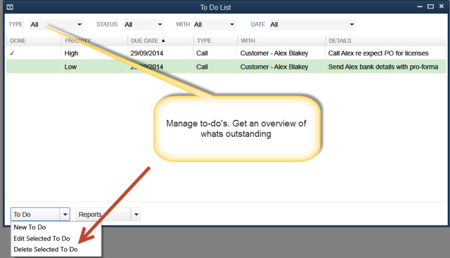Close the To Do List window

click(x=441, y=6)
